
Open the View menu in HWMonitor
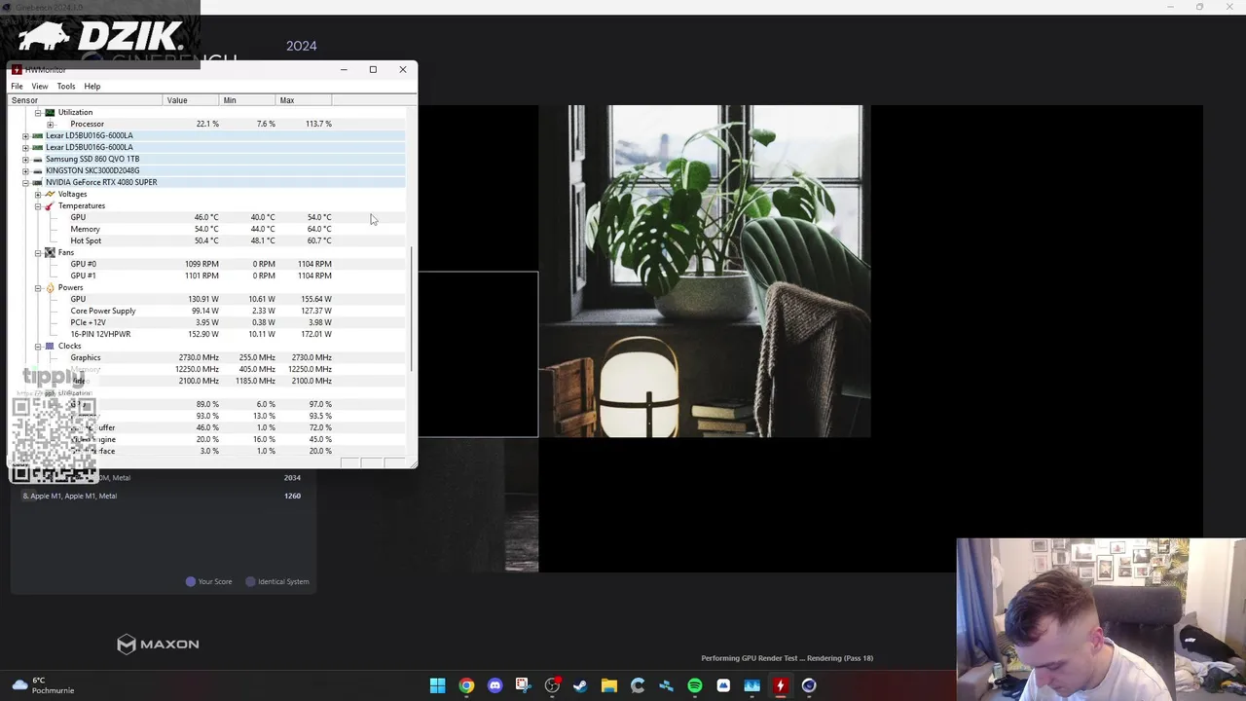coord(40,86)
